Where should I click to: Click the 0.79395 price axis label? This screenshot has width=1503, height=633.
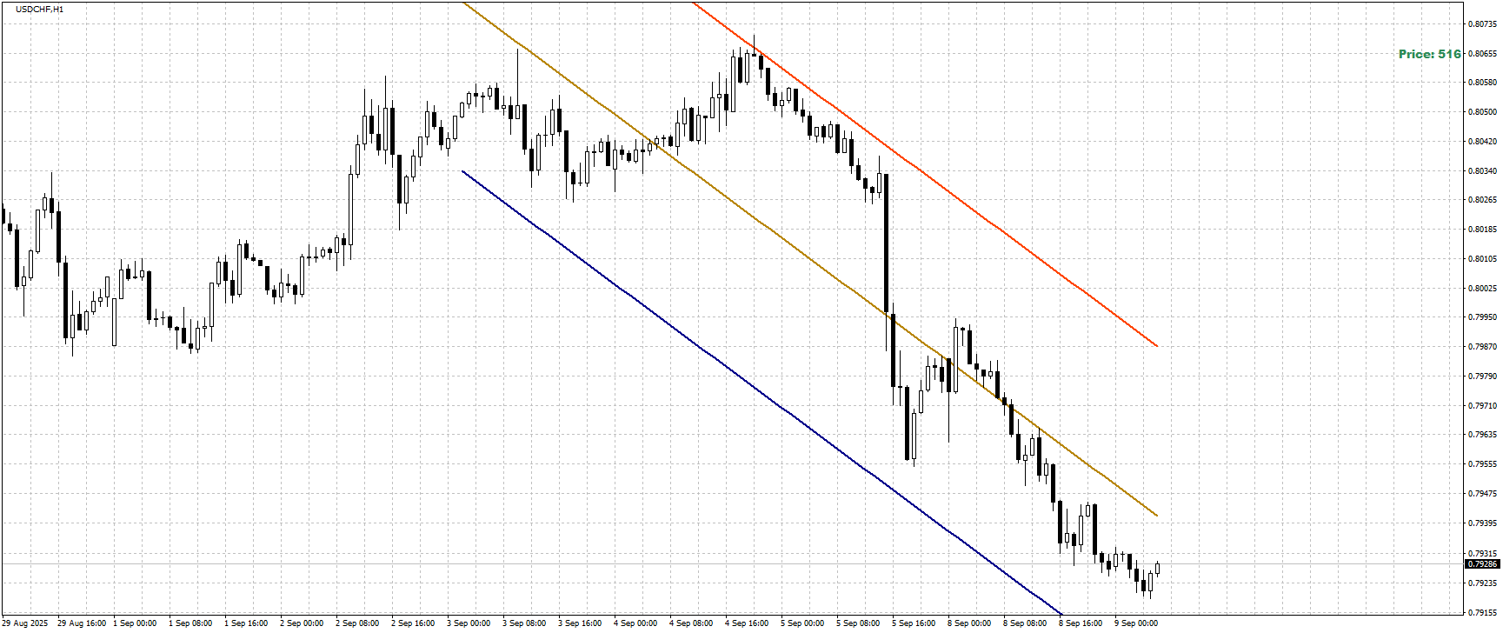(1482, 523)
